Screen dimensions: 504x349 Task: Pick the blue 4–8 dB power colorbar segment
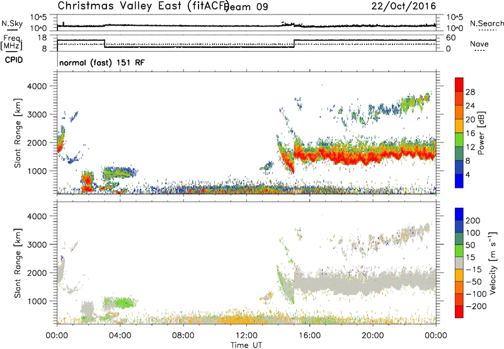point(459,168)
